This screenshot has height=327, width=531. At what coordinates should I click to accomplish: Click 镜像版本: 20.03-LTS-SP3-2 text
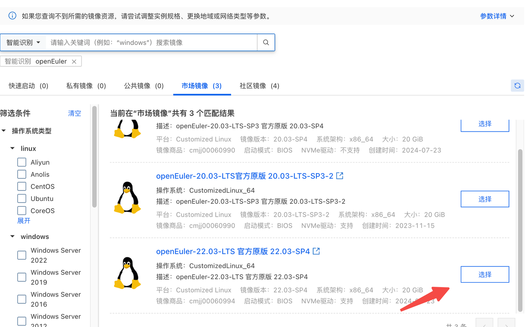pos(285,214)
